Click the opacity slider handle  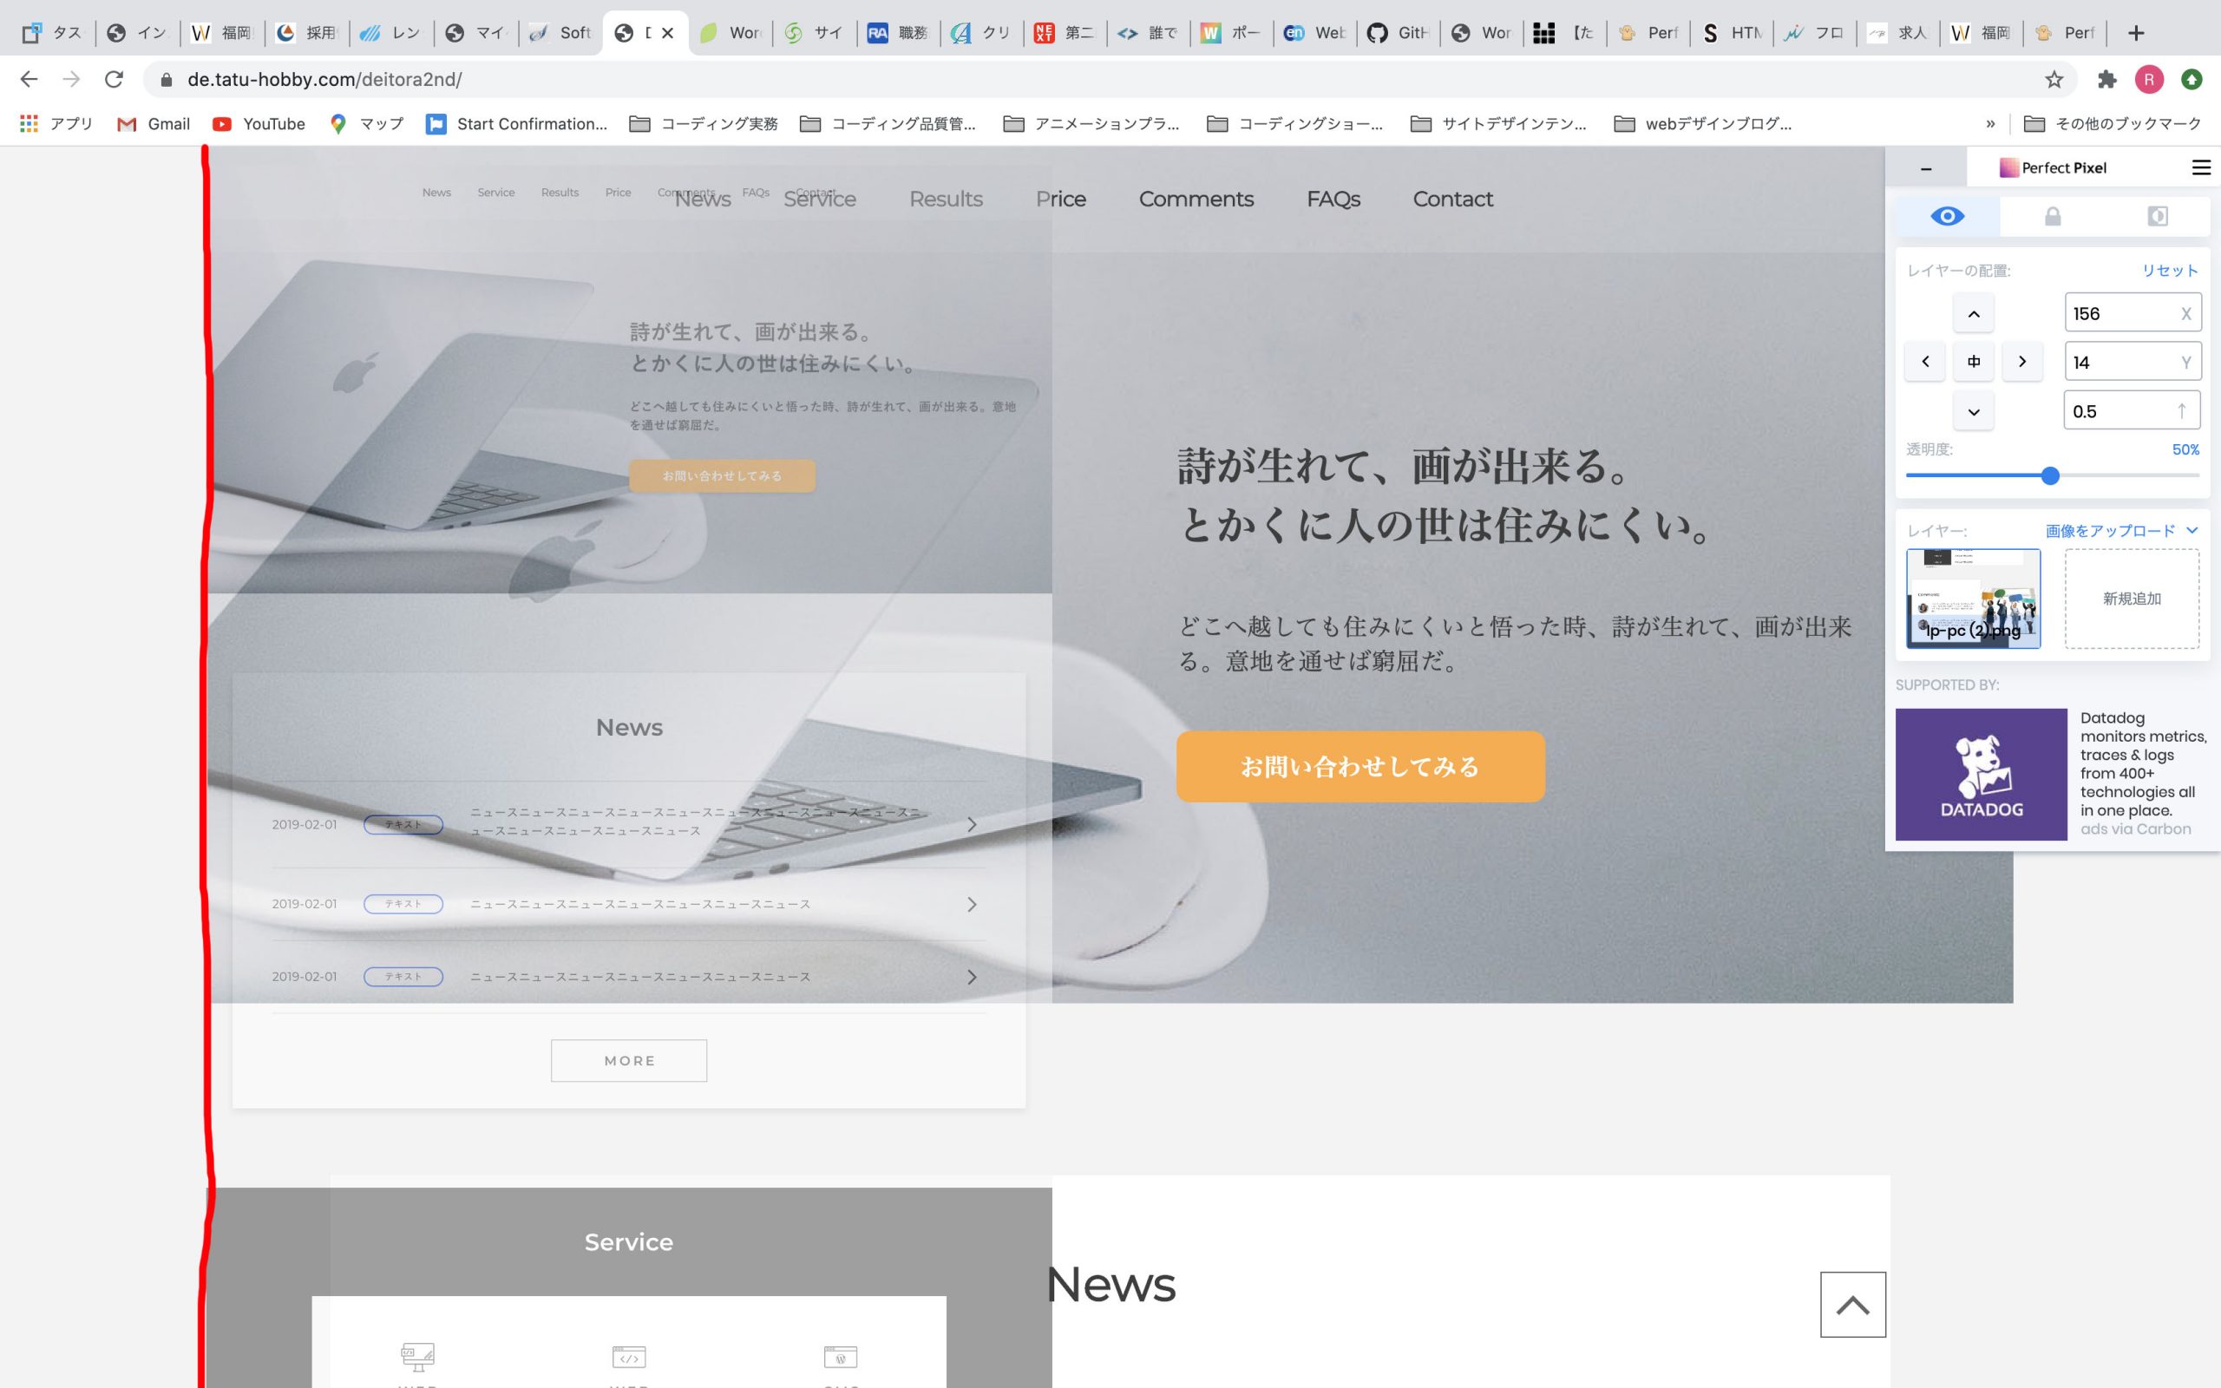pyautogui.click(x=2050, y=475)
